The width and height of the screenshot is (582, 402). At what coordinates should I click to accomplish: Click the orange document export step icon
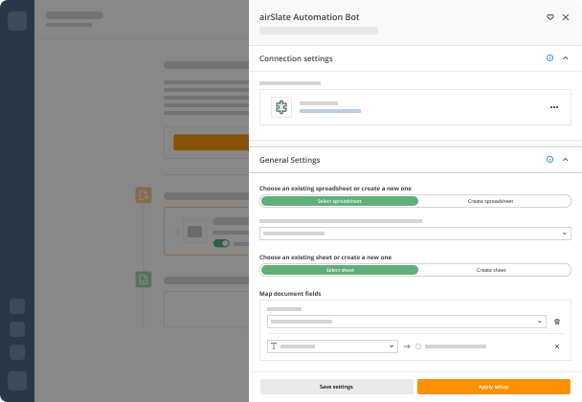click(x=144, y=195)
